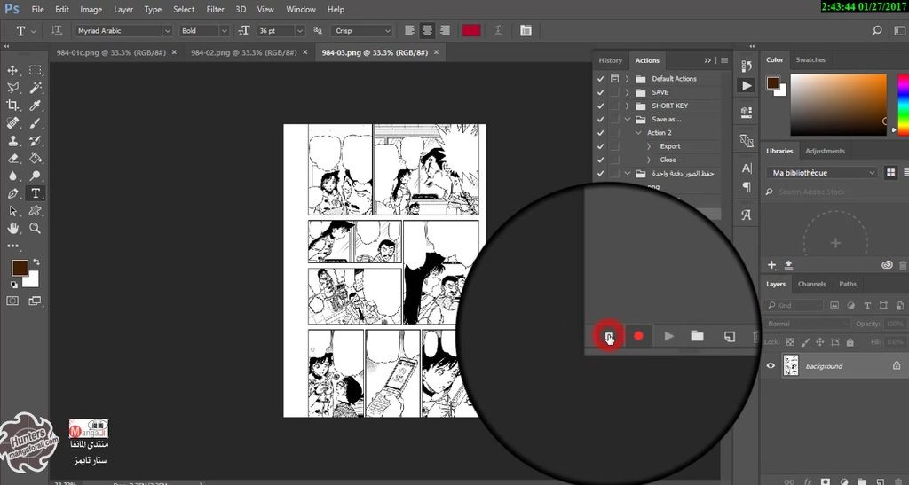Select the Brush tool

click(36, 123)
